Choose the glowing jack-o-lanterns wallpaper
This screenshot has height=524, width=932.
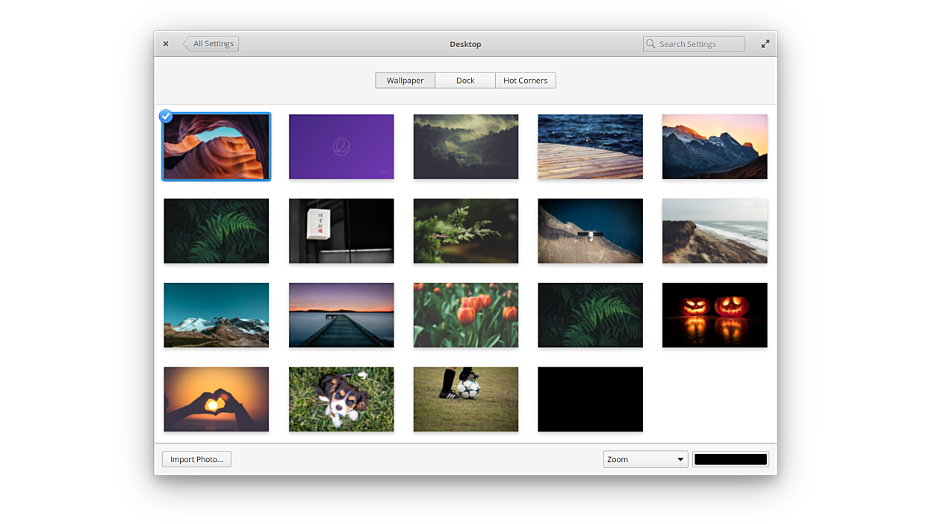(715, 315)
